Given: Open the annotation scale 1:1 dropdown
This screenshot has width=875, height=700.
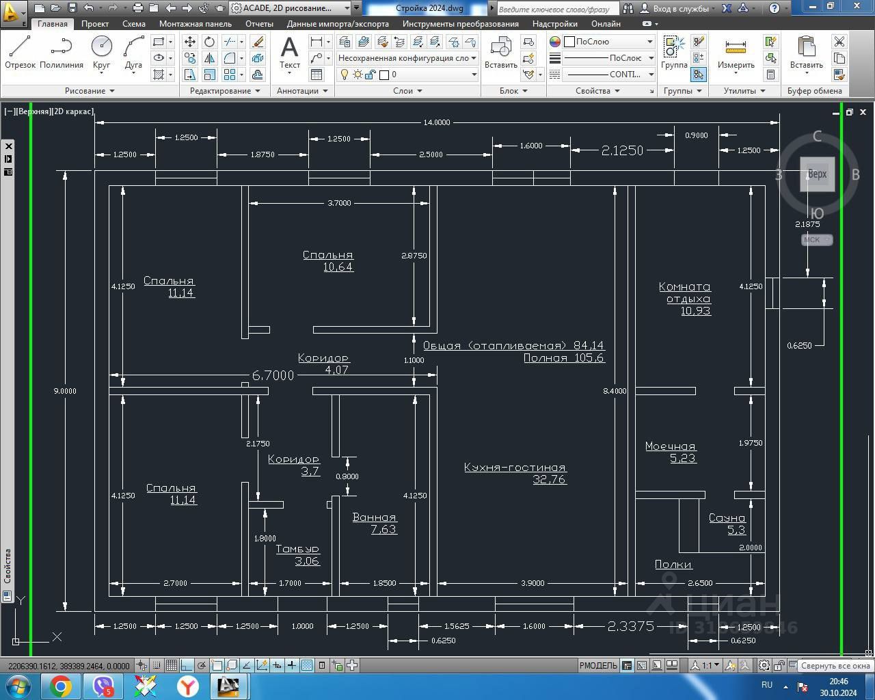Looking at the screenshot, I should point(705,665).
